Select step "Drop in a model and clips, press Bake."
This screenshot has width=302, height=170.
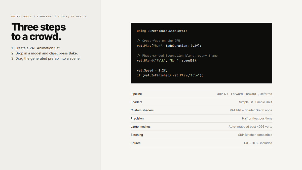(45, 53)
